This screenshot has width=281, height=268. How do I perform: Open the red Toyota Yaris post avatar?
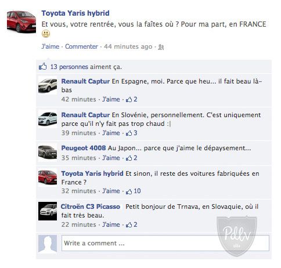click(21, 21)
